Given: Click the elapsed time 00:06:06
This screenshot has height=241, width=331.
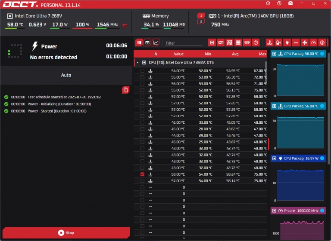Looking at the screenshot, I should pos(116,46).
